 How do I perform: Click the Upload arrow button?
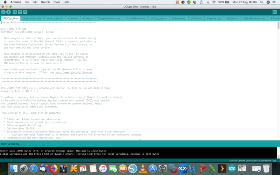[8, 12]
